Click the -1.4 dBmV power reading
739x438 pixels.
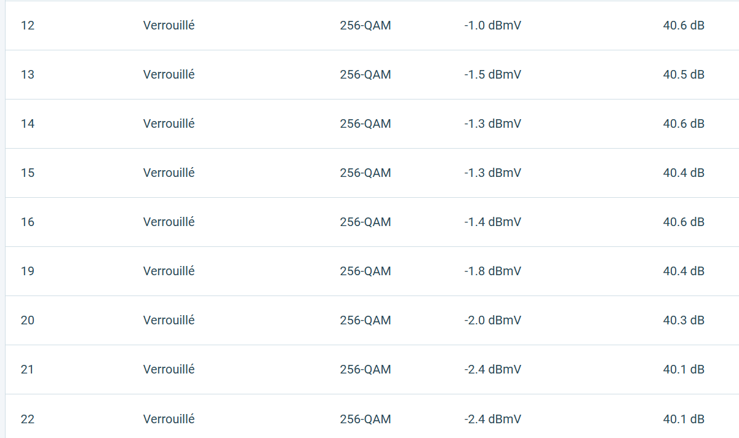(492, 222)
